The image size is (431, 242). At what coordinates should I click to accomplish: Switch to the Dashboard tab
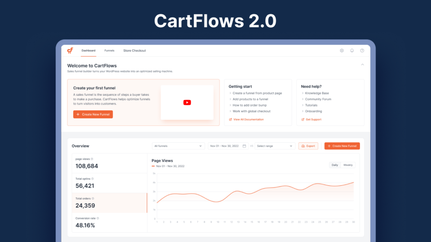click(88, 50)
